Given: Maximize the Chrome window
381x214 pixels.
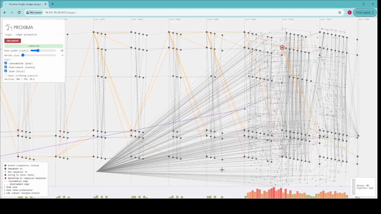Looking at the screenshot, I should tap(364, 4).
